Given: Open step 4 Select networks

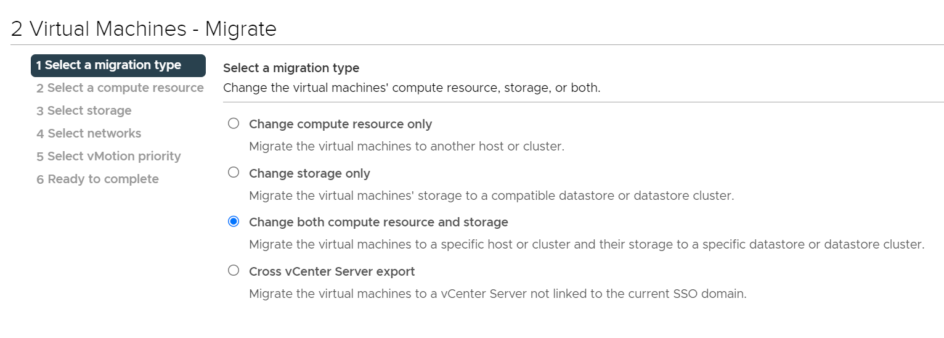Looking at the screenshot, I should [x=89, y=134].
